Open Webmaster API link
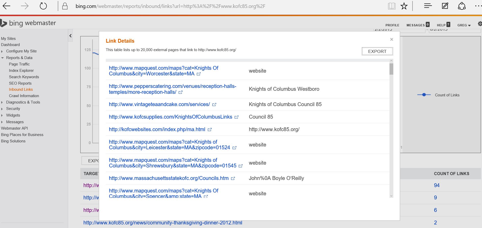This screenshot has width=482, height=228. [x=14, y=128]
